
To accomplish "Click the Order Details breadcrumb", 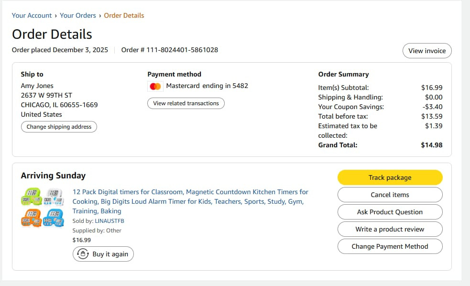I will [124, 15].
